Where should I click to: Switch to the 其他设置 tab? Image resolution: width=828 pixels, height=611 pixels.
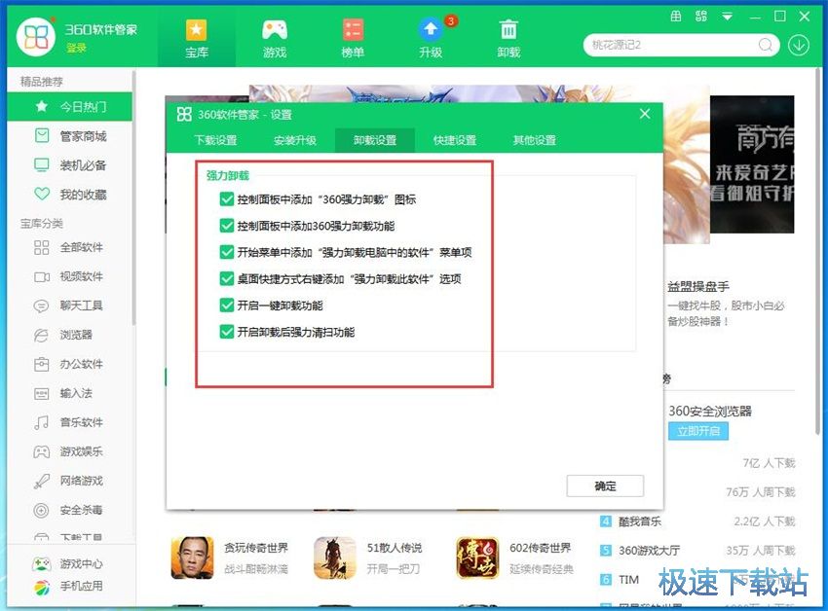[x=535, y=140]
